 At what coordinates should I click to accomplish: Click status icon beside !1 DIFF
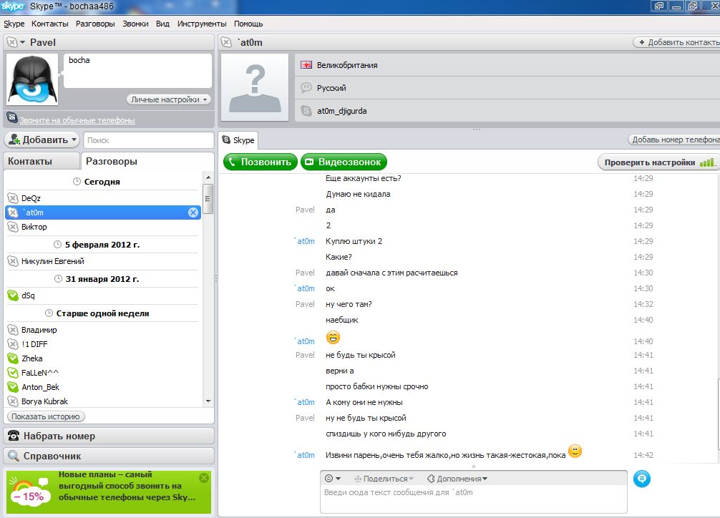point(13,344)
